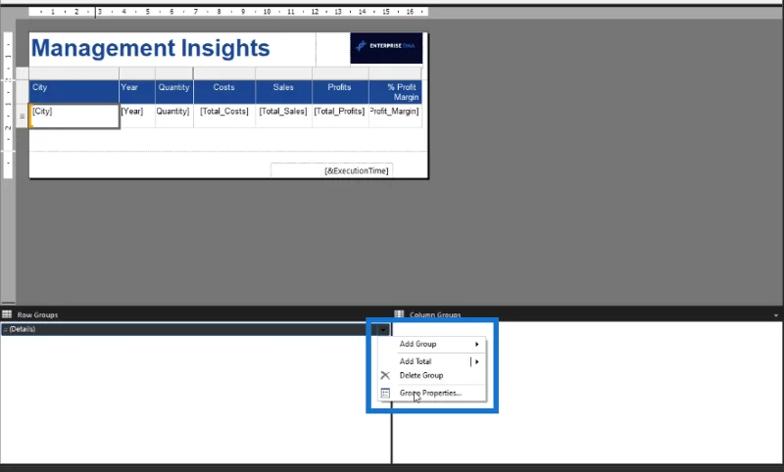Select the [Total_Profits] data cell
The height and width of the screenshot is (472, 784).
[x=340, y=116]
